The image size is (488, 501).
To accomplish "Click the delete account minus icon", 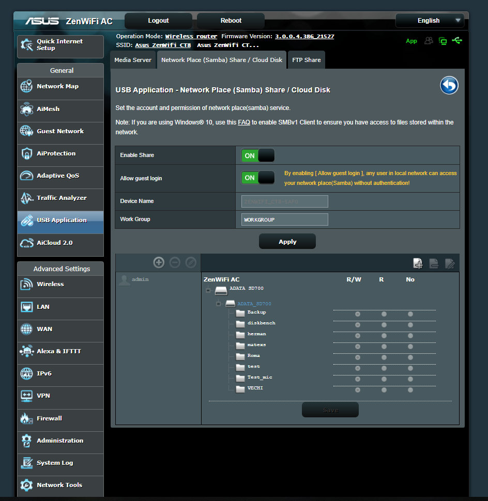I will pyautogui.click(x=175, y=263).
